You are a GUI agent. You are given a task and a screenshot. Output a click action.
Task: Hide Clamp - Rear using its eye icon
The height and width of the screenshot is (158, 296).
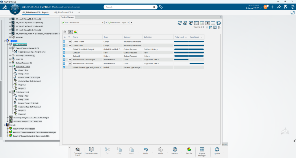pyautogui.click(x=70, y=45)
